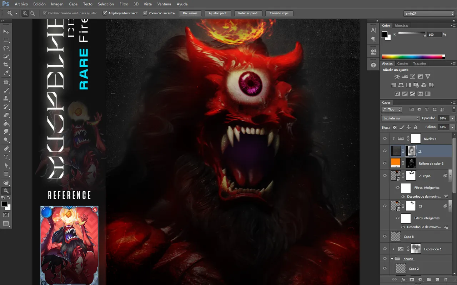
Task: Lock transparent pixels icon
Action: (x=395, y=127)
